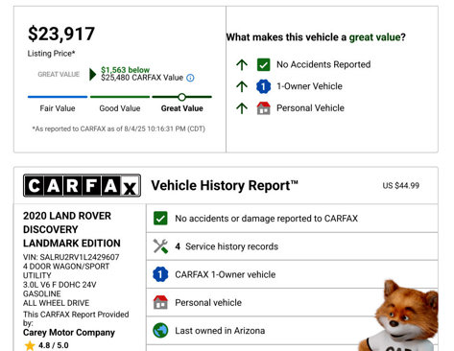Viewport: 454px width, 351px height.
Task: Click the house icon beside Personal Vehicle
Action: tap(264, 108)
